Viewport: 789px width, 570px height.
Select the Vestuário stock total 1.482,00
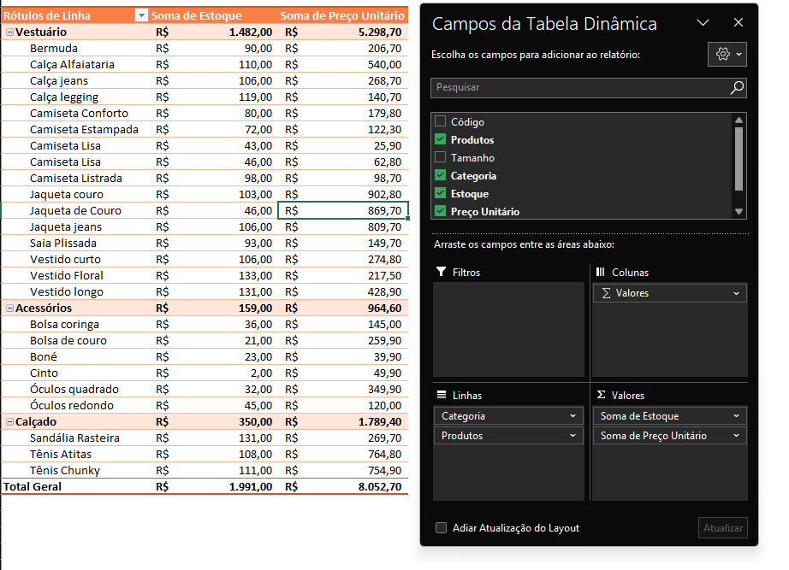pyautogui.click(x=251, y=32)
